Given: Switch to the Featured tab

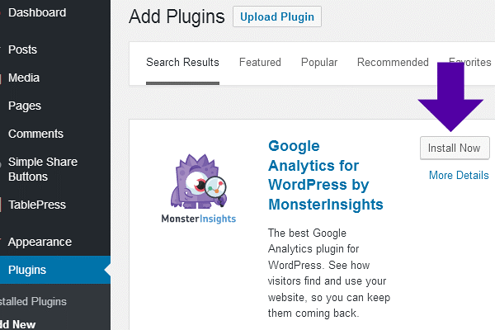Looking at the screenshot, I should click(260, 63).
